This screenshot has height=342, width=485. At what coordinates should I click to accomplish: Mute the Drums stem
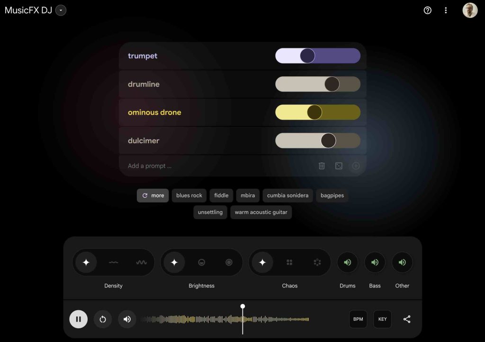tap(347, 262)
